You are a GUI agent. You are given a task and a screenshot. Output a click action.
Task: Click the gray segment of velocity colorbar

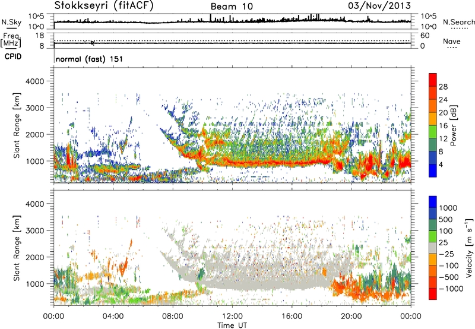tap(433, 248)
